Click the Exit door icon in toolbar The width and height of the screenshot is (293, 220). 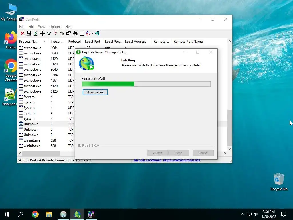97,33
